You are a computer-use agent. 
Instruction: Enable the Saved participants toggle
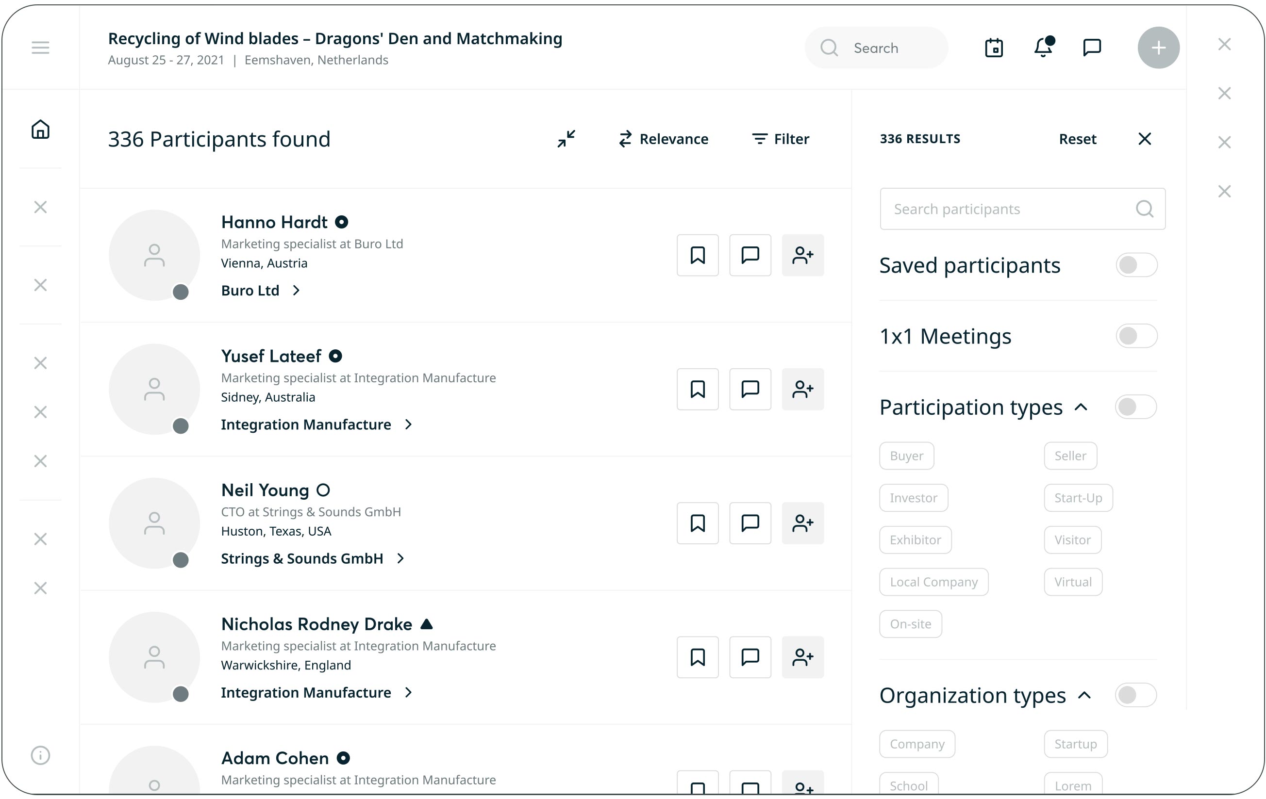coord(1136,265)
